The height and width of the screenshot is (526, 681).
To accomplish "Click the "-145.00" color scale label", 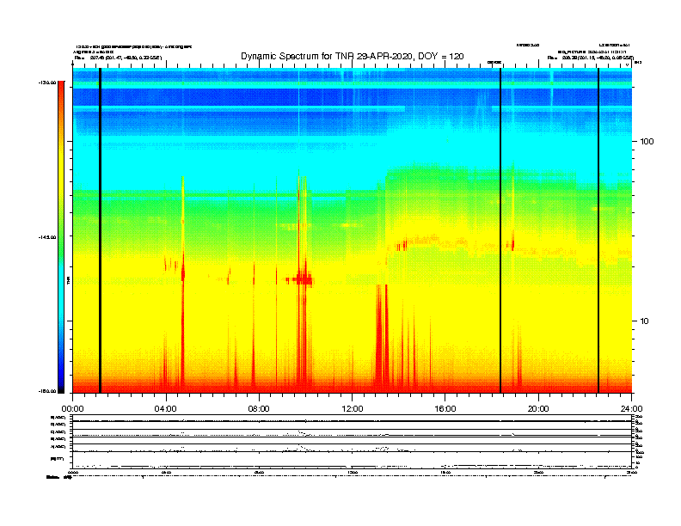I will (x=47, y=237).
